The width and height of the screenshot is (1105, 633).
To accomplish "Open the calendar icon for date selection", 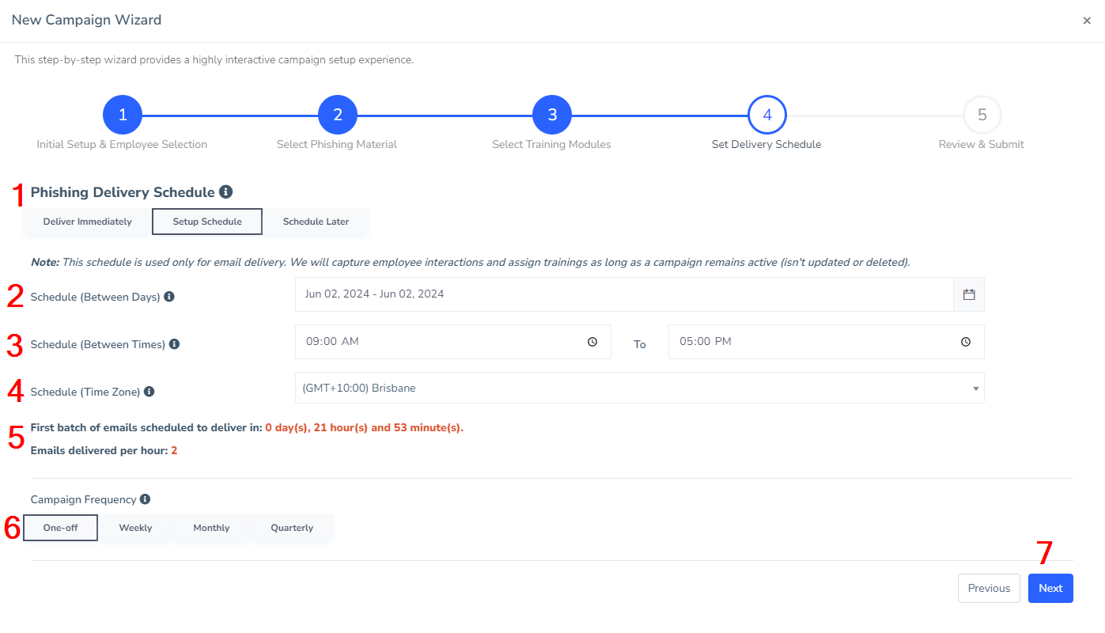I will pyautogui.click(x=968, y=294).
